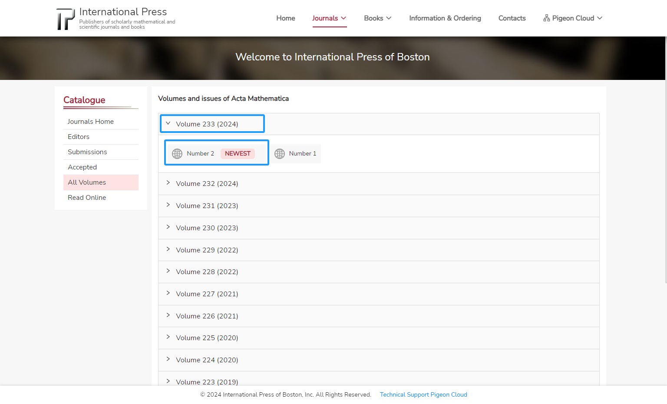Click the Pigeon Cloud network icon
The height and width of the screenshot is (404, 667).
[547, 18]
